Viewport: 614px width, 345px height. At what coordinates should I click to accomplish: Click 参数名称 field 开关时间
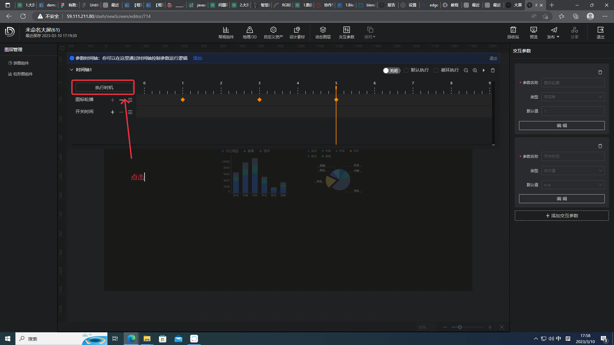[x=573, y=157]
